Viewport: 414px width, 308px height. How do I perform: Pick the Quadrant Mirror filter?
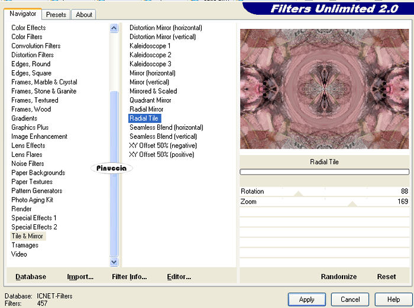(150, 100)
